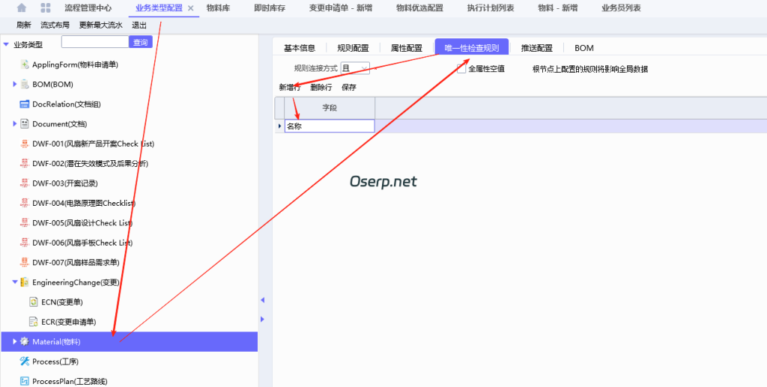The image size is (767, 387).
Task: Switch to the 推送配置 tab
Action: (536, 48)
